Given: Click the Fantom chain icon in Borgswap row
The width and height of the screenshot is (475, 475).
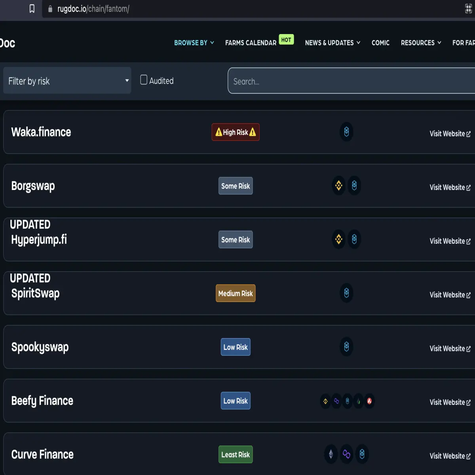Looking at the screenshot, I should tap(354, 185).
